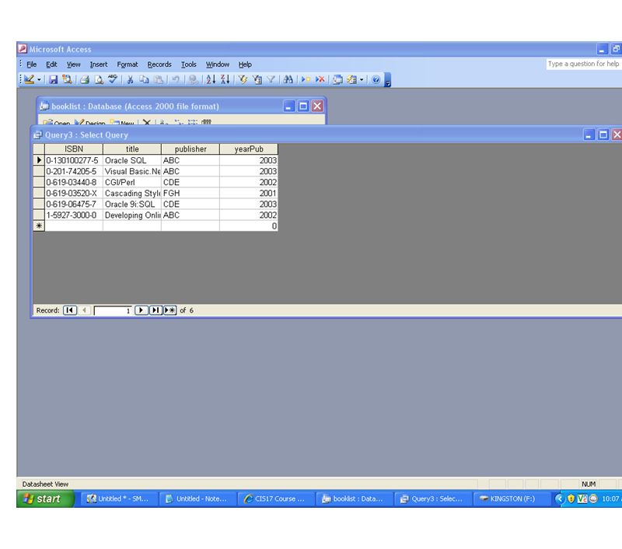The height and width of the screenshot is (549, 622).
Task: Click the record number field
Action: 113,310
